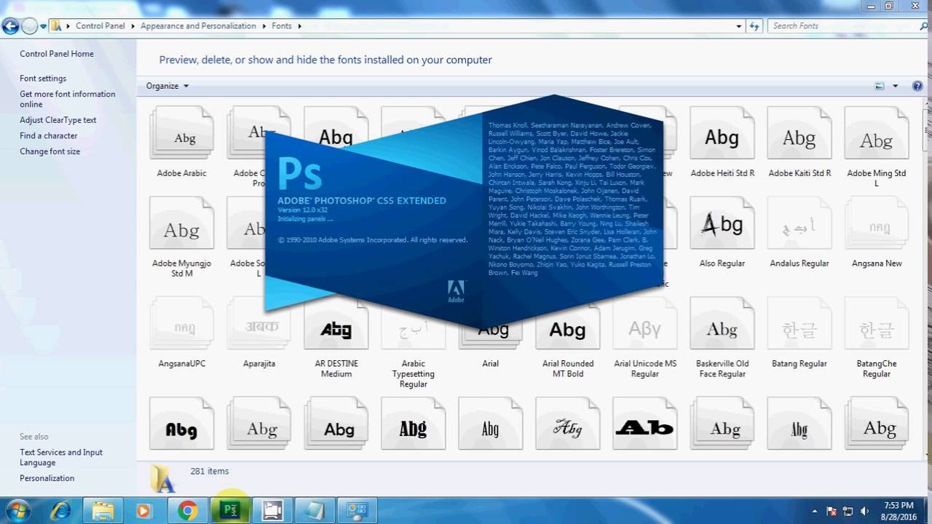Select the Also Regular font icon

[x=722, y=223]
